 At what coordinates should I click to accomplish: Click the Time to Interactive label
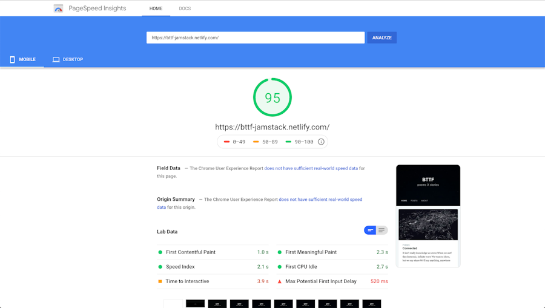[187, 281]
